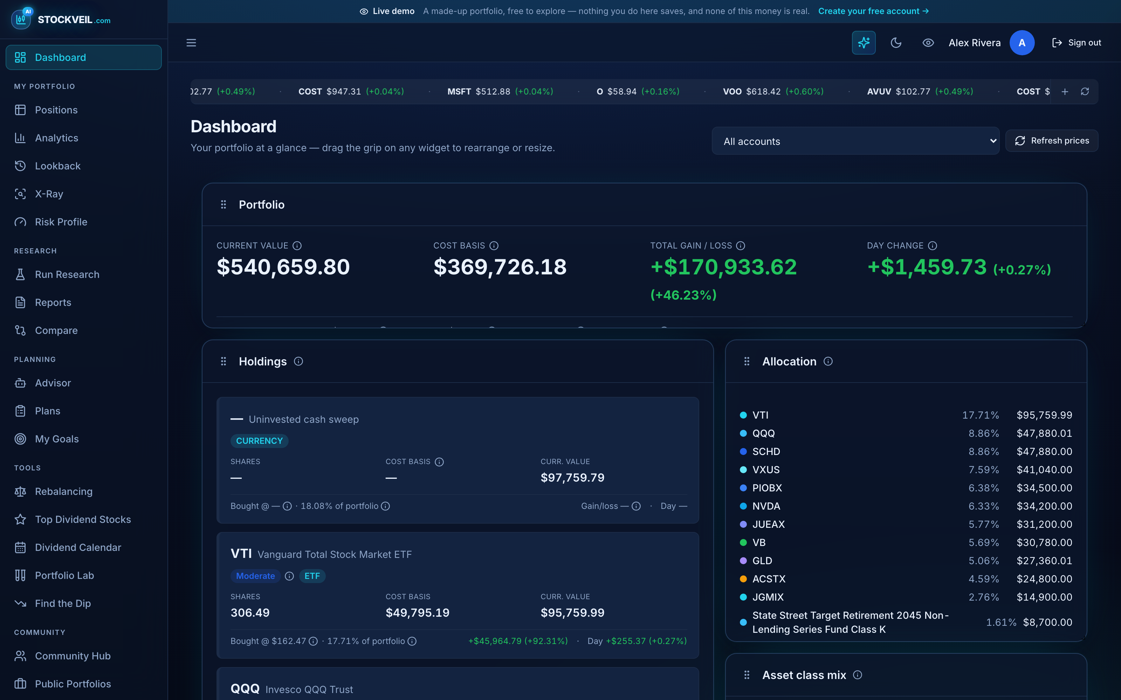Select NVDA row in Allocation list
Screen dimensions: 1121x700
906,506
